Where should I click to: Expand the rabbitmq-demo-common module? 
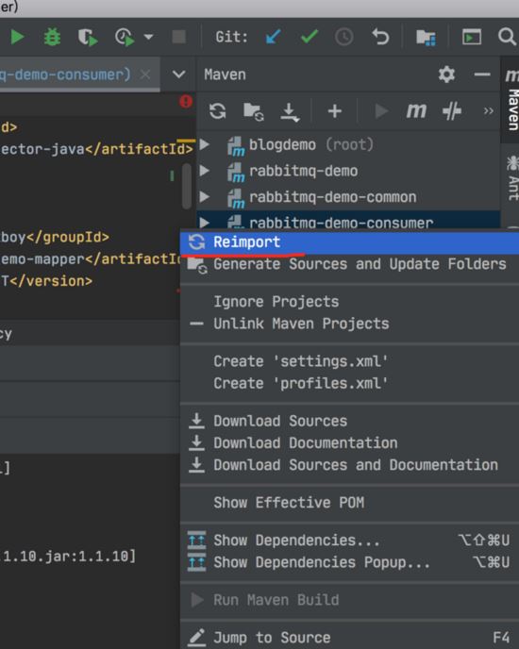click(204, 196)
